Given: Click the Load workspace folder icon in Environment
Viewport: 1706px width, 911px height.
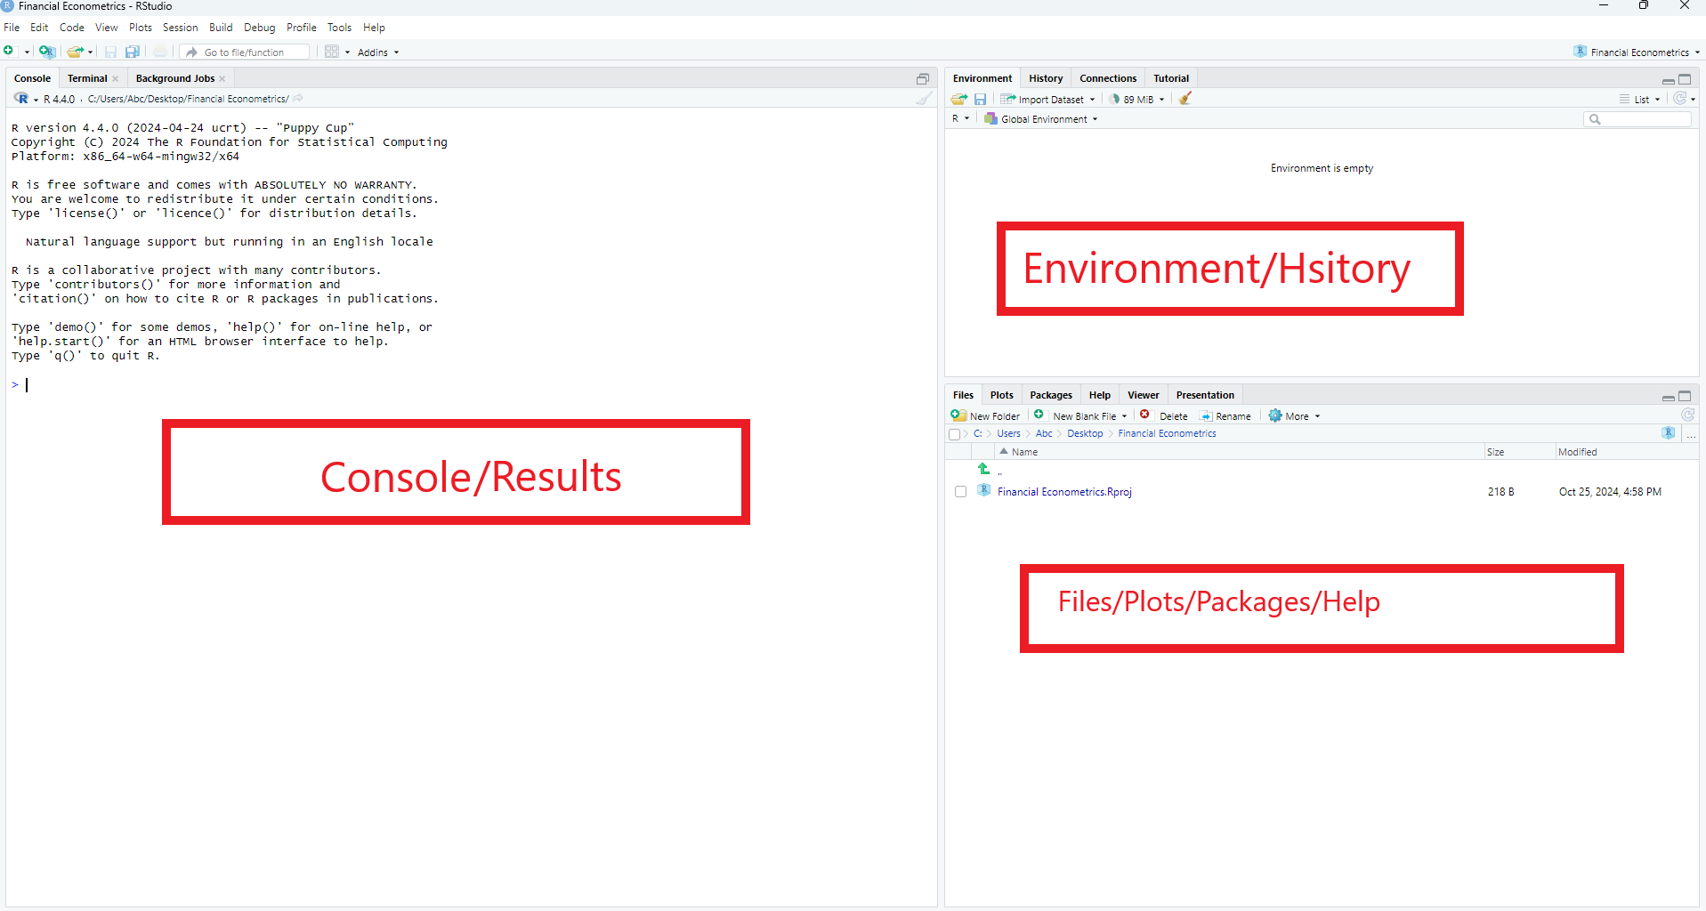Looking at the screenshot, I should coord(958,99).
